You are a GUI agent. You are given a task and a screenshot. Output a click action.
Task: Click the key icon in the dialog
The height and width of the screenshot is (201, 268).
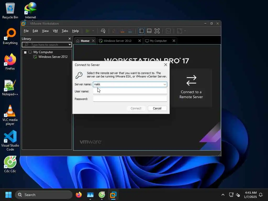(x=79, y=75)
